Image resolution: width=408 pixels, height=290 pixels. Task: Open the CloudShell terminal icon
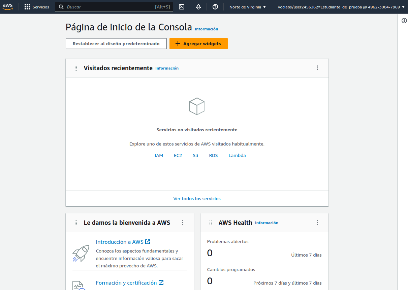pyautogui.click(x=181, y=7)
